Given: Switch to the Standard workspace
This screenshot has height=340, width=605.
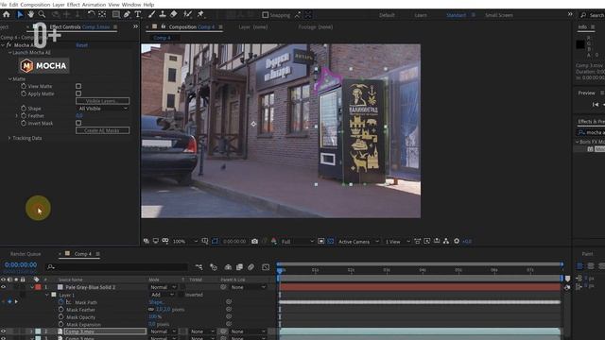Looking at the screenshot, I should [456, 15].
